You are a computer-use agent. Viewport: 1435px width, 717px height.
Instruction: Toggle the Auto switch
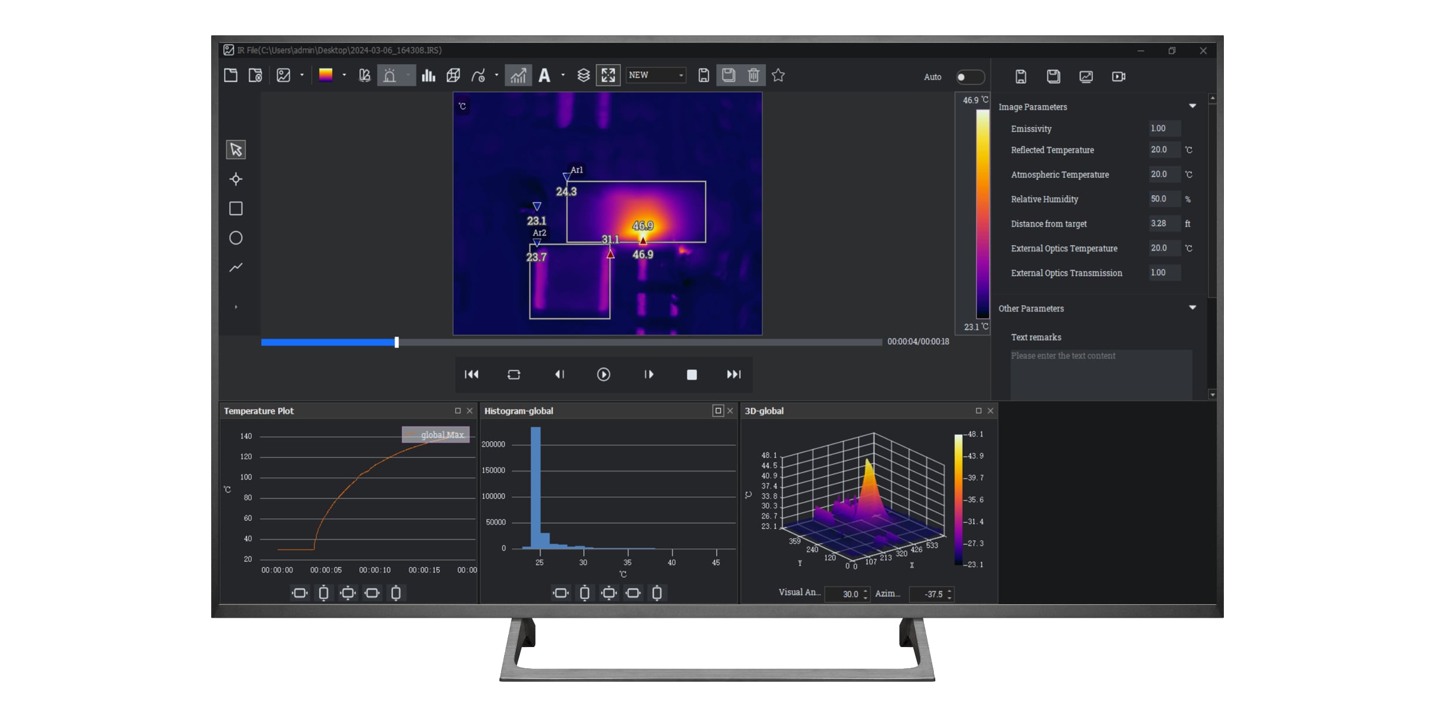click(970, 77)
